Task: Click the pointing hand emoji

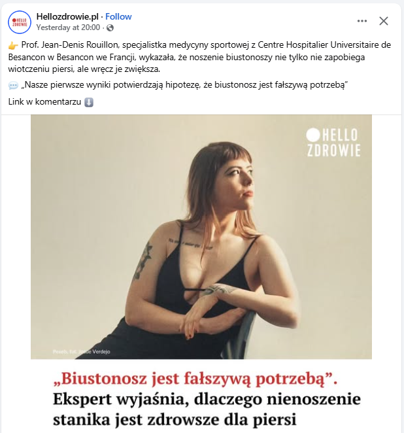Action: [13, 45]
